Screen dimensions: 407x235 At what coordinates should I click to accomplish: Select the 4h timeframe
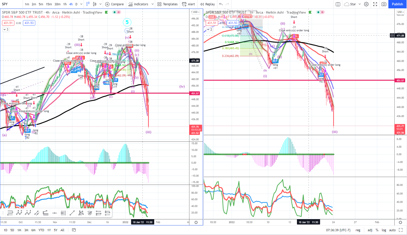coord(71,4)
